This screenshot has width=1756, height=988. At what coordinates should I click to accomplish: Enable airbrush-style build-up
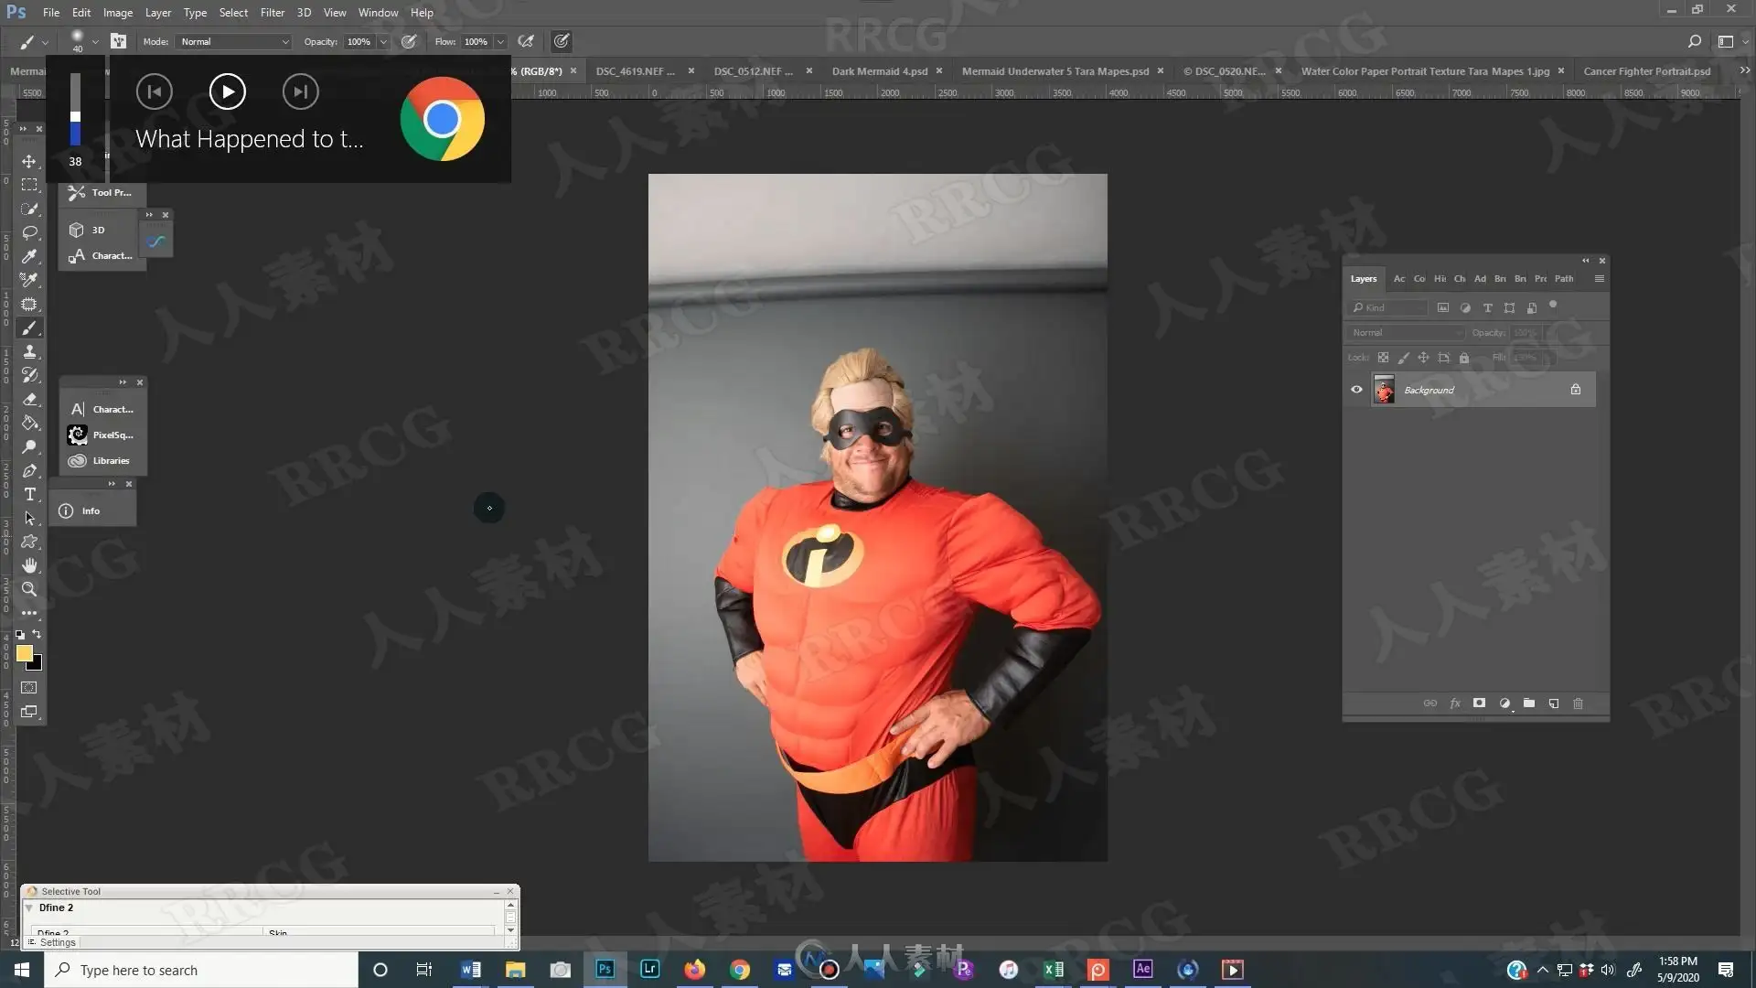click(x=526, y=41)
